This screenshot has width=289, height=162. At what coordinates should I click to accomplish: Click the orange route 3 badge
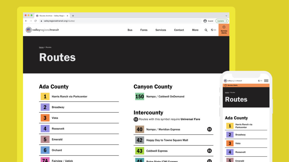tap(45, 118)
